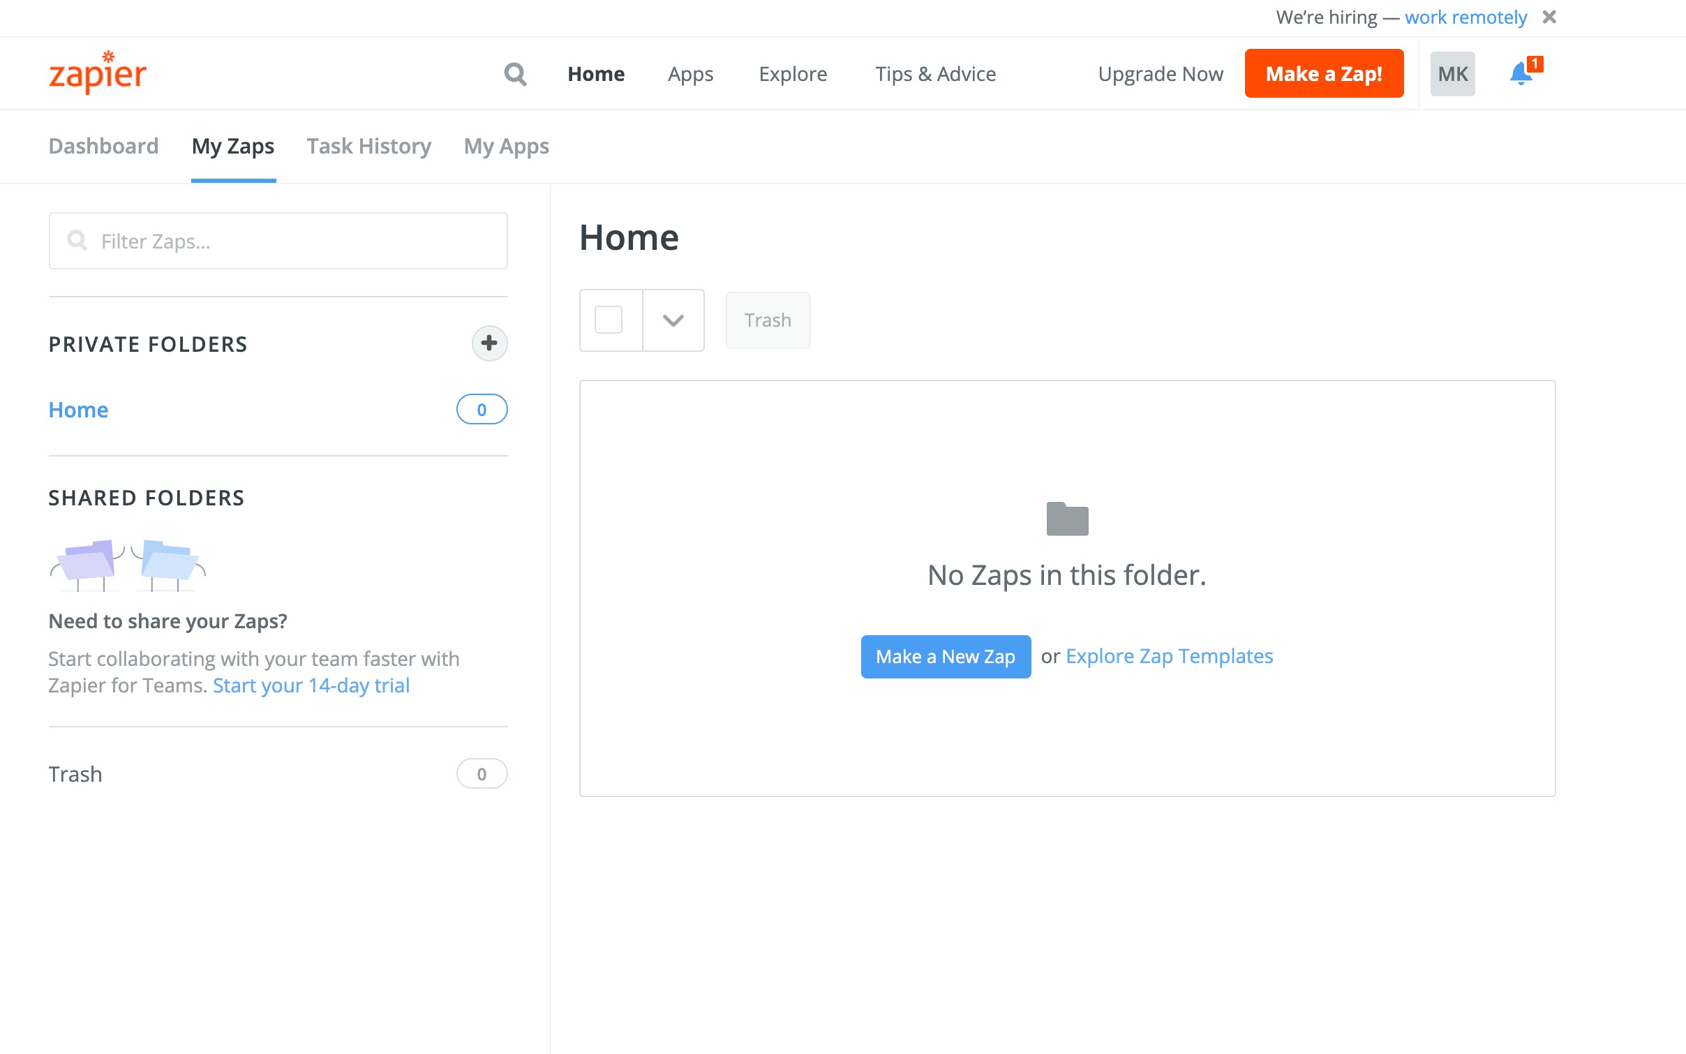The width and height of the screenshot is (1686, 1054).
Task: Open the My Apps tab
Action: pyautogui.click(x=506, y=146)
